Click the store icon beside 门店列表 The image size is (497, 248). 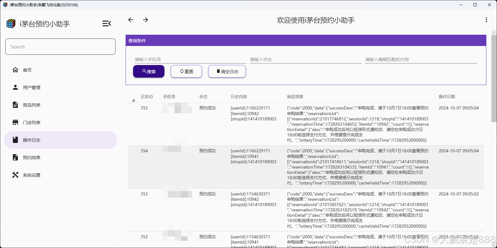pos(15,122)
